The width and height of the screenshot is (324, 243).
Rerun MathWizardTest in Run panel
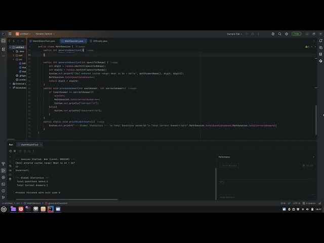pyautogui.click(x=10, y=151)
